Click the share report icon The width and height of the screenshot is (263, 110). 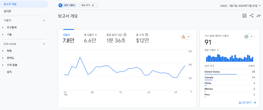(x=251, y=16)
